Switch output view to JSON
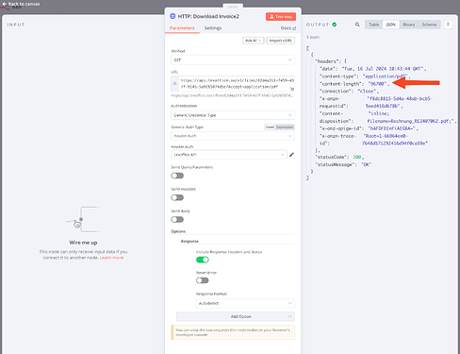 (x=391, y=25)
